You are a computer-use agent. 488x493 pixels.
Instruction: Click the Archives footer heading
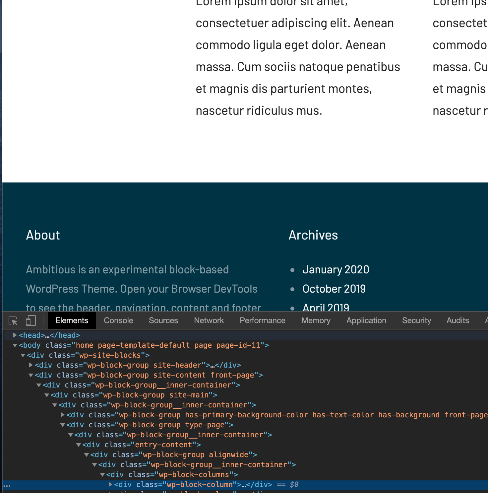pyautogui.click(x=313, y=235)
